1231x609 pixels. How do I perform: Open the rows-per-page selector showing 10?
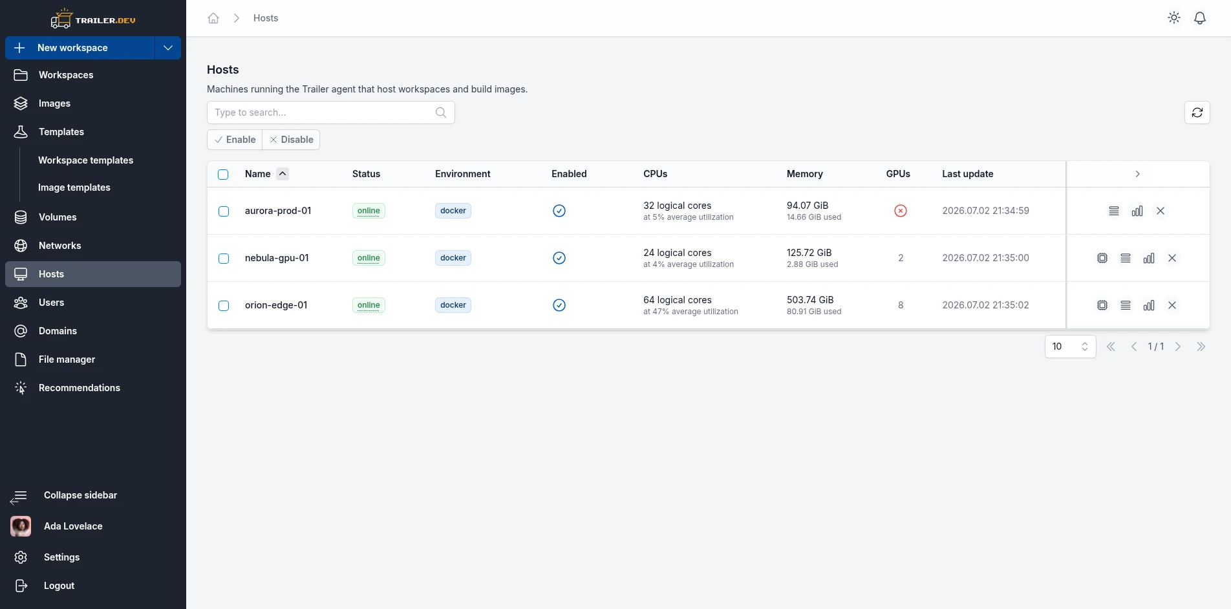pos(1070,347)
